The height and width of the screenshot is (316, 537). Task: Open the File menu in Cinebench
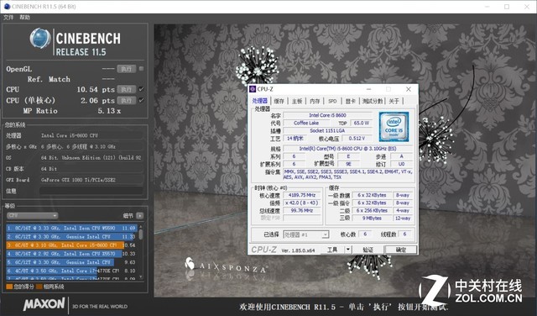(8, 17)
